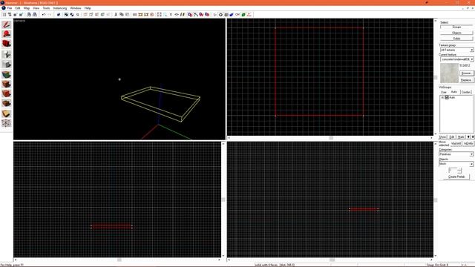
Task: Click the Smaller Grid toolbar icon
Action: 15,15
